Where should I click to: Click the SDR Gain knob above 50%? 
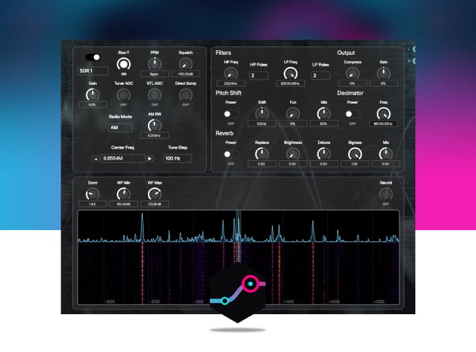click(x=93, y=95)
